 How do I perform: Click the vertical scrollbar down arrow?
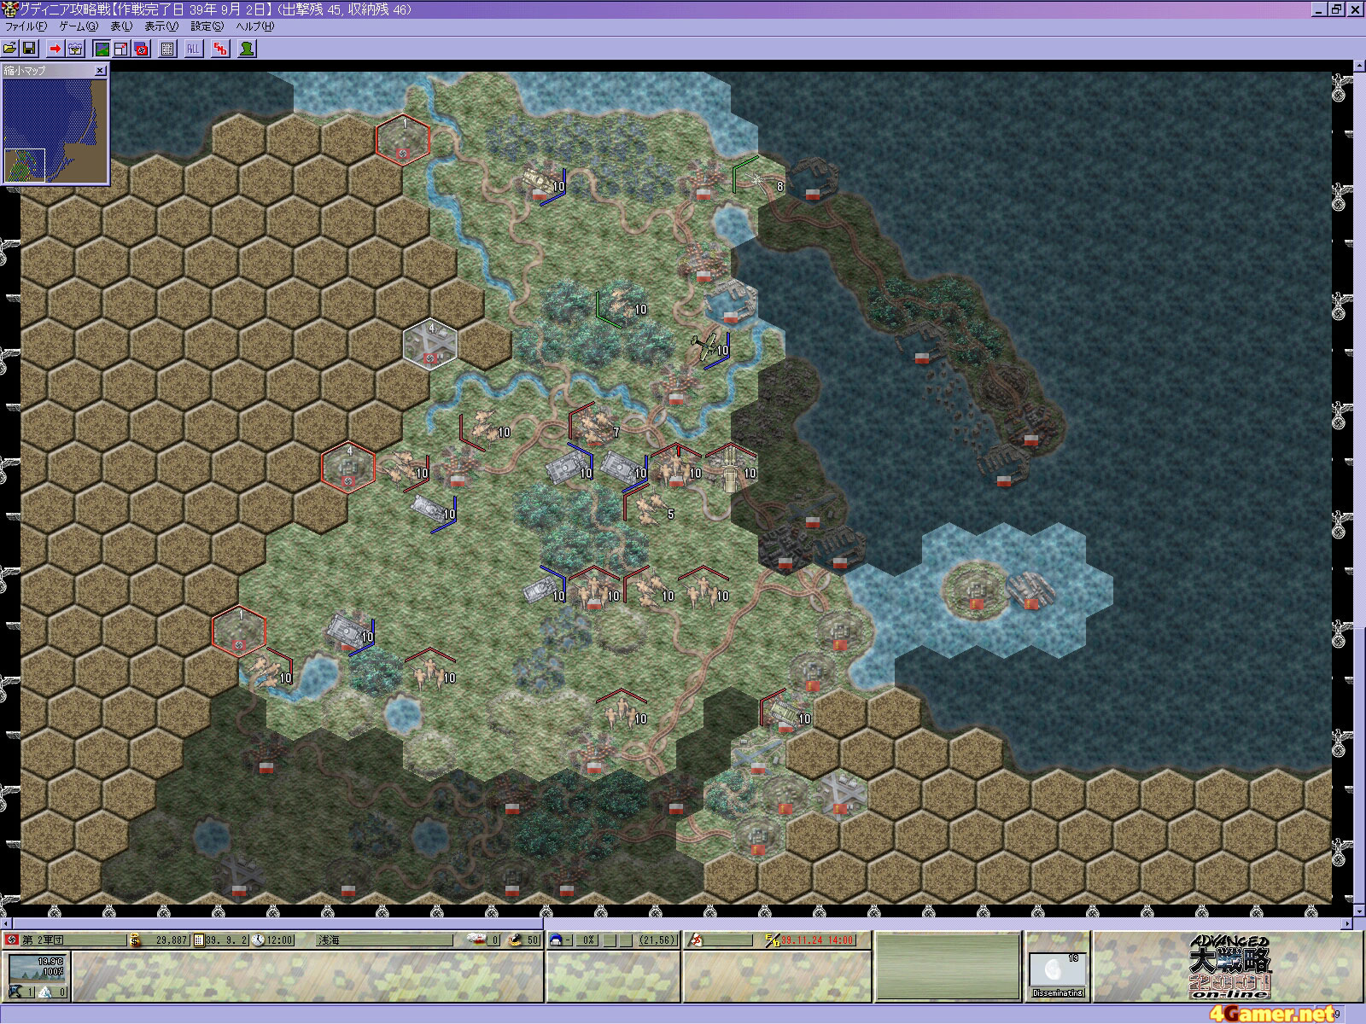tap(1360, 911)
